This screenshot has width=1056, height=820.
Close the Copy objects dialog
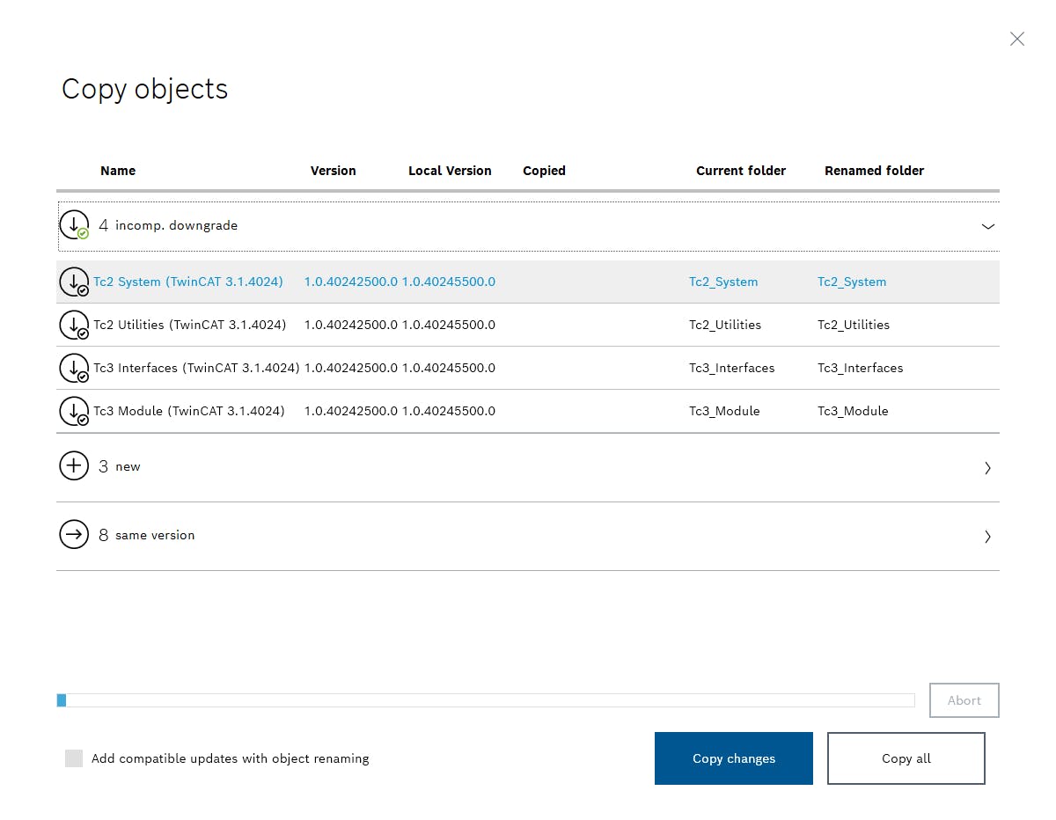tap(1016, 39)
